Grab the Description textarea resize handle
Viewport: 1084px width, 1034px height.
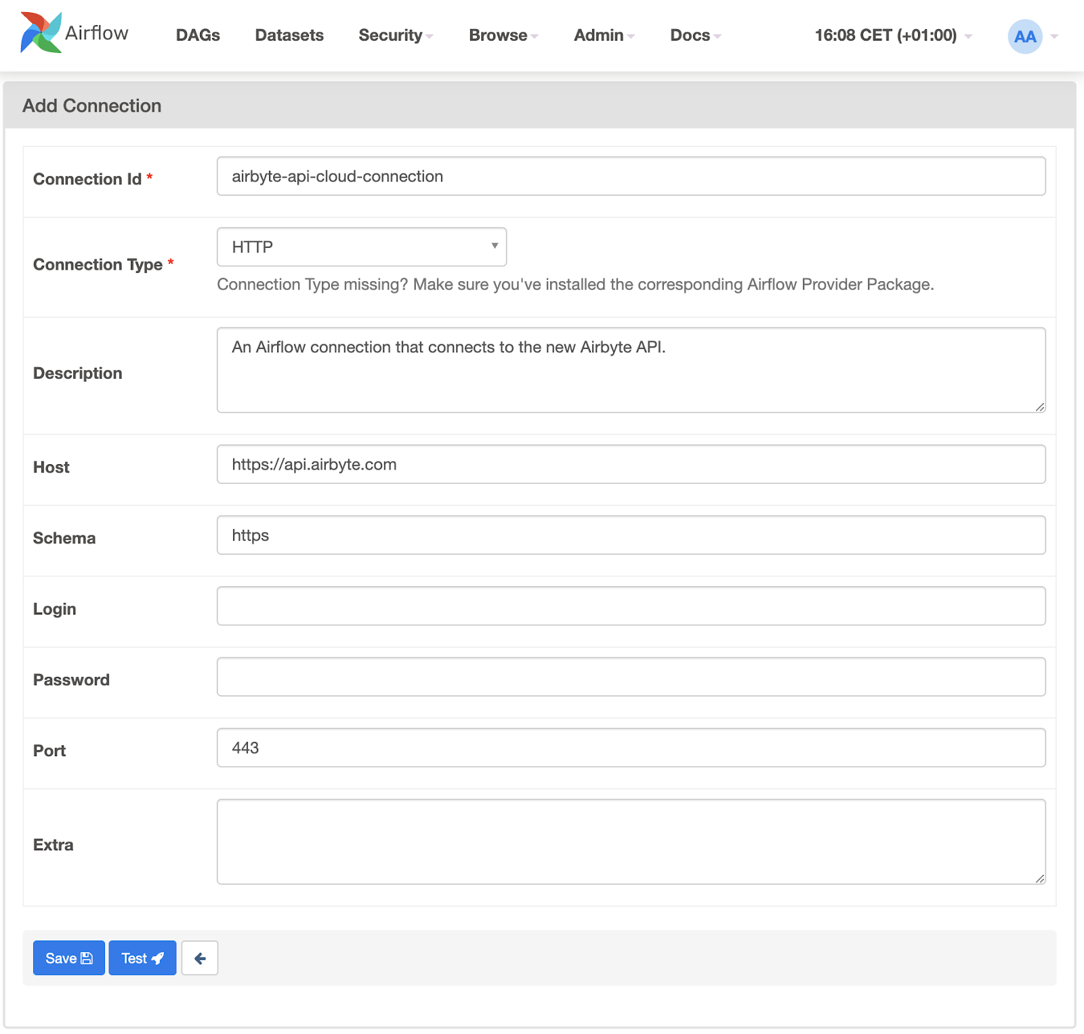pyautogui.click(x=1040, y=407)
